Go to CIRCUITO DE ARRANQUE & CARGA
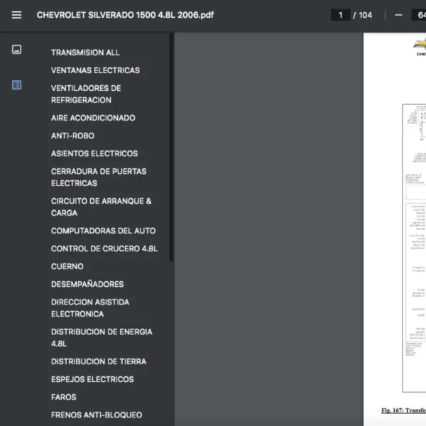 (101, 207)
